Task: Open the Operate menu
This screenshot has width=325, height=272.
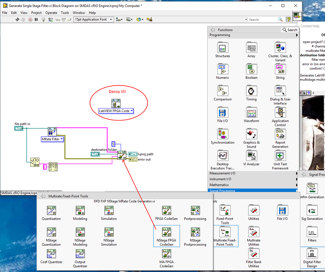Action: point(51,13)
